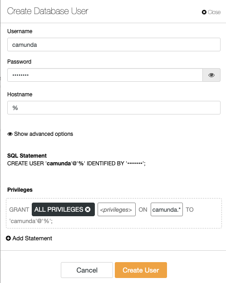Click the plus icon beside Add Statement
The height and width of the screenshot is (283, 226).
[8, 238]
